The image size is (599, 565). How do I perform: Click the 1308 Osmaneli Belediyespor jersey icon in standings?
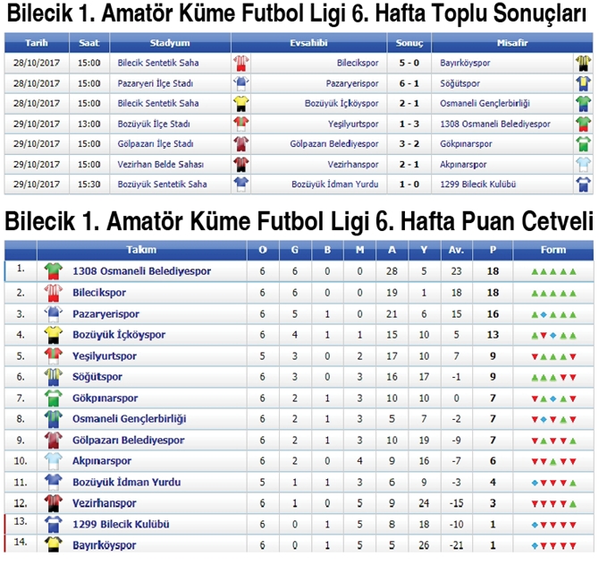53,270
